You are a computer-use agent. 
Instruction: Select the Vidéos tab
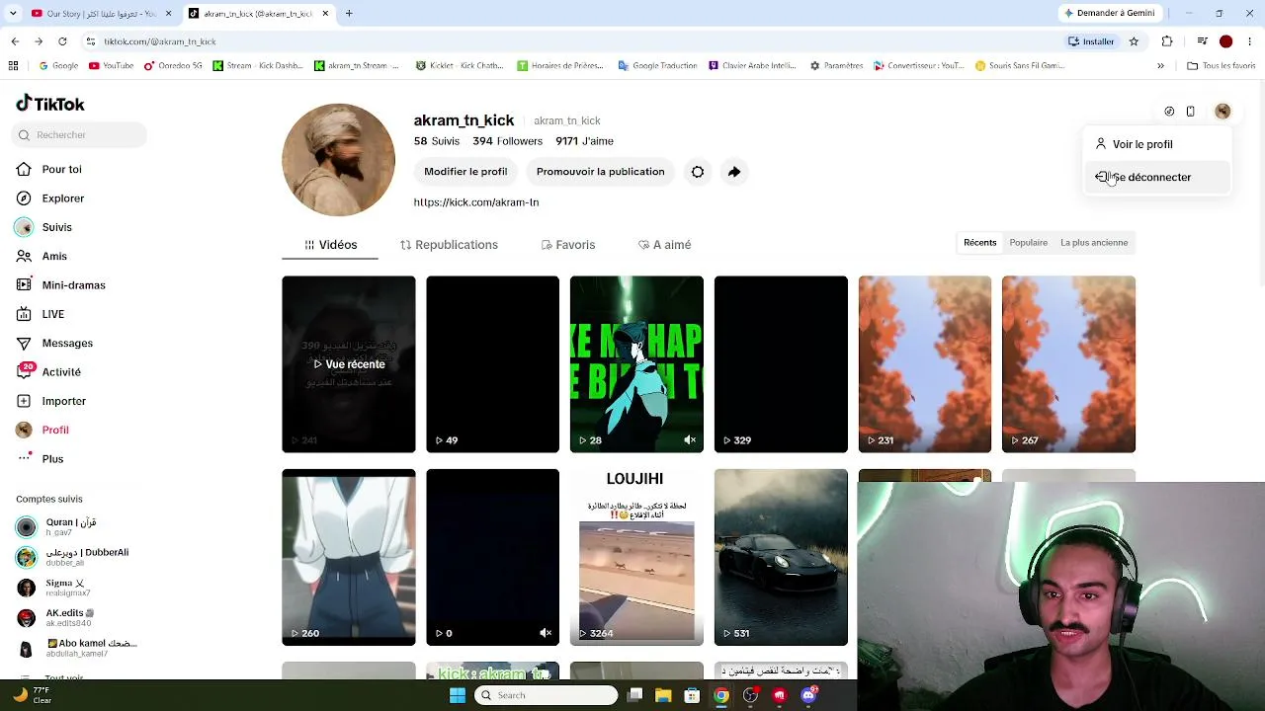pos(330,245)
